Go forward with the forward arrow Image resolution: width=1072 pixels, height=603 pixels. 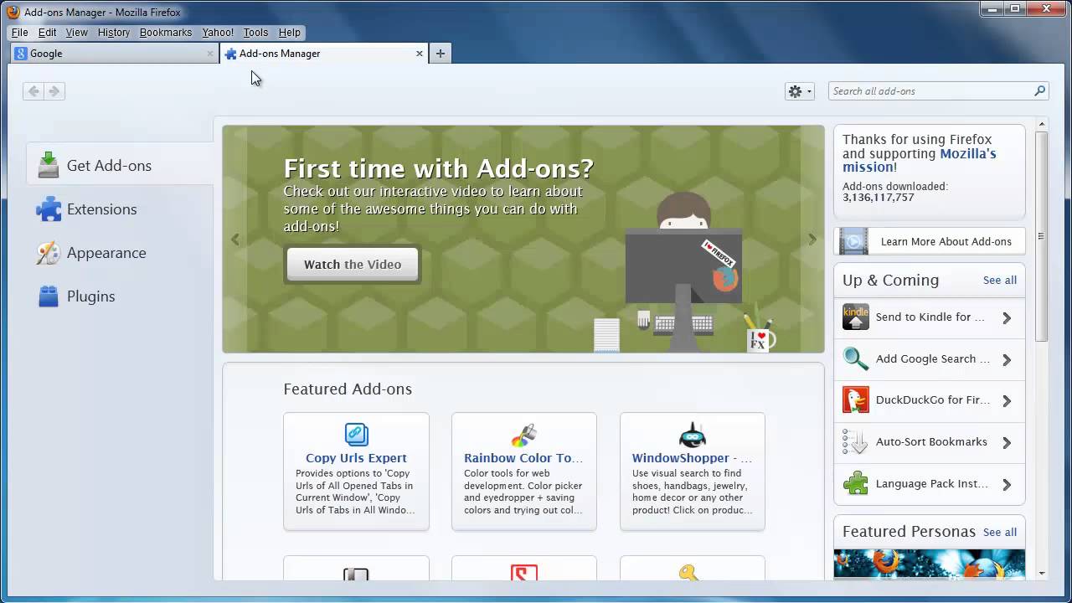[x=54, y=91]
